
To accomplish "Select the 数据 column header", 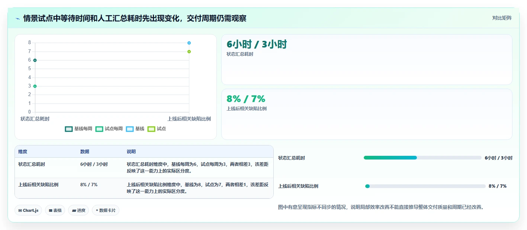I will (85, 152).
